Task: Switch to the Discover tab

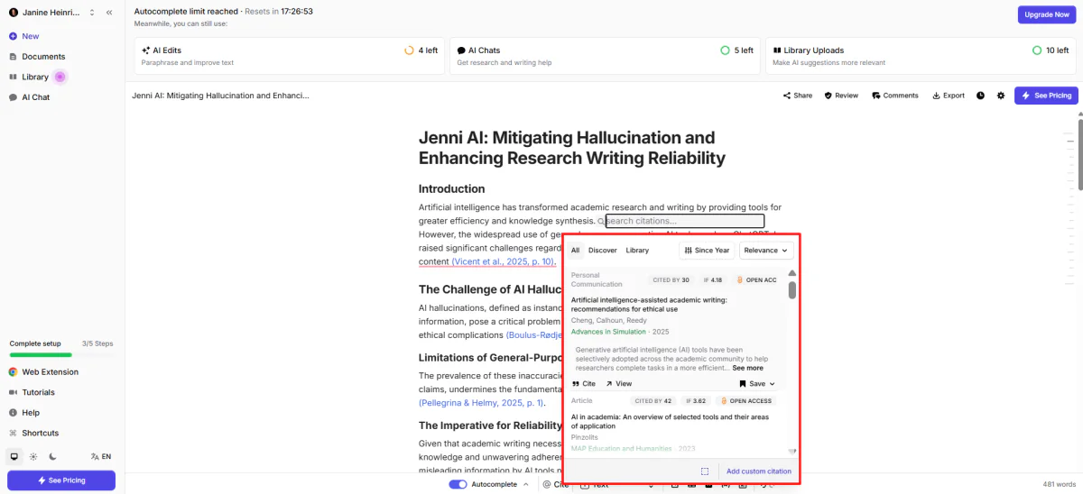Action: 603,251
